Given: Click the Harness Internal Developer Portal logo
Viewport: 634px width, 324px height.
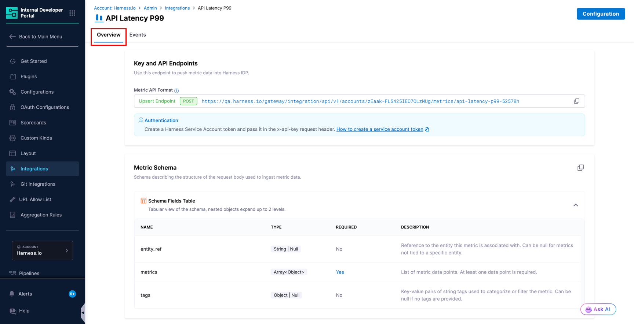Looking at the screenshot, I should (12, 13).
